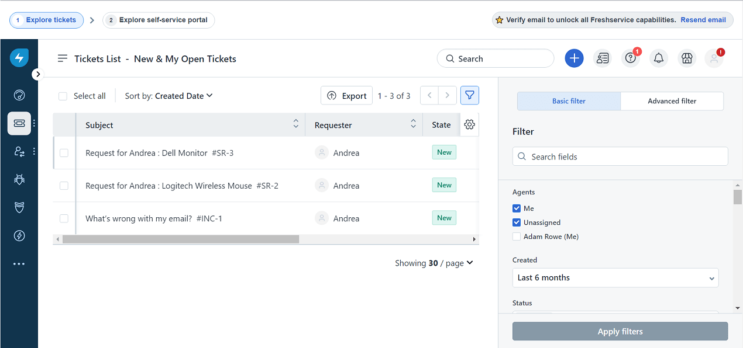Uncheck the Me agent filter
The height and width of the screenshot is (348, 743).
(x=517, y=208)
